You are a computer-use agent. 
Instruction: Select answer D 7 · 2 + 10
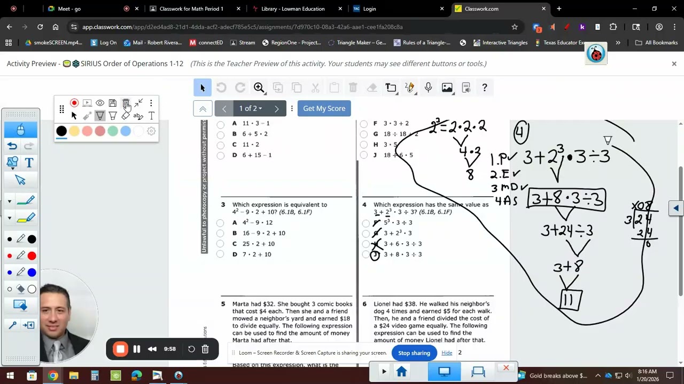coord(221,254)
